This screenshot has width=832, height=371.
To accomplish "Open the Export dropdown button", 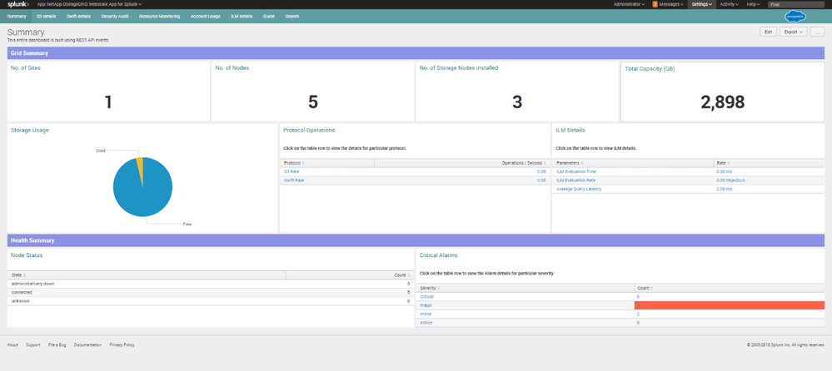I will coord(794,32).
